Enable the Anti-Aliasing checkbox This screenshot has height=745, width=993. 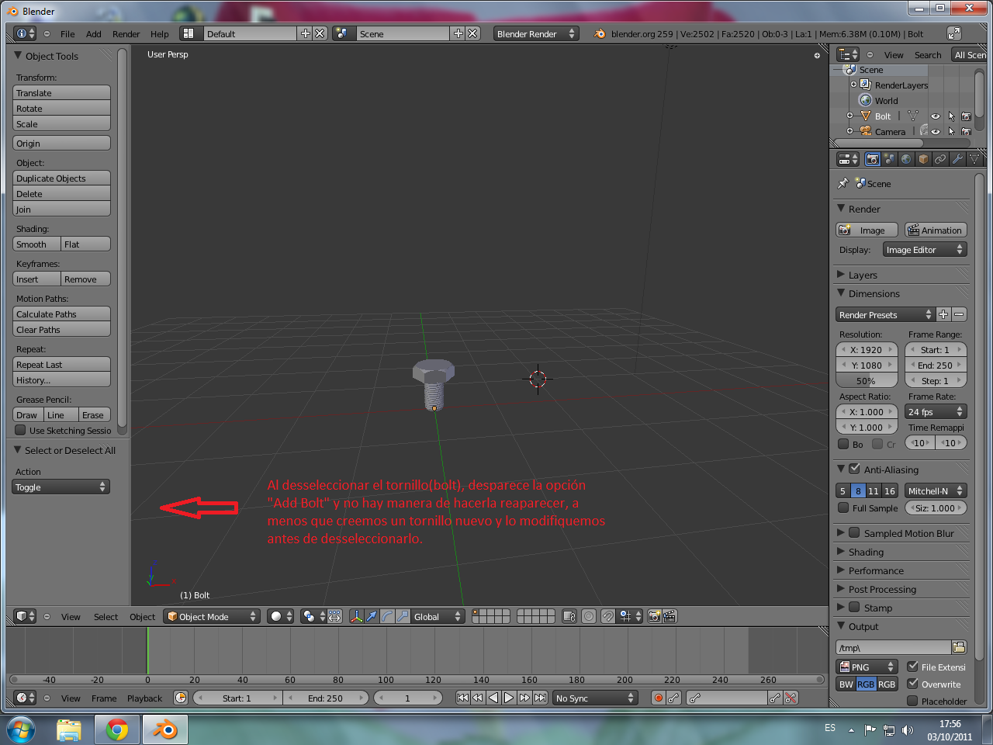[x=854, y=469]
